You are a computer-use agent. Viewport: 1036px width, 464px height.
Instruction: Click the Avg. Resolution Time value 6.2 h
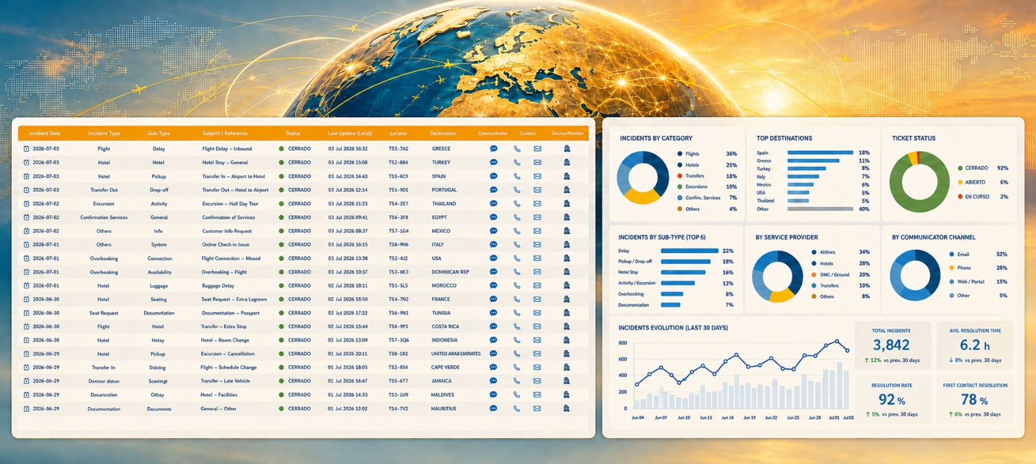pos(975,345)
